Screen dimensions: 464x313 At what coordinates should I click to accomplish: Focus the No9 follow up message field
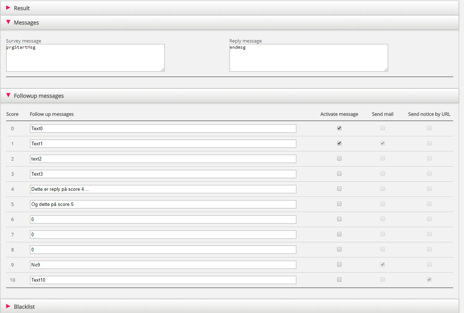(163, 265)
